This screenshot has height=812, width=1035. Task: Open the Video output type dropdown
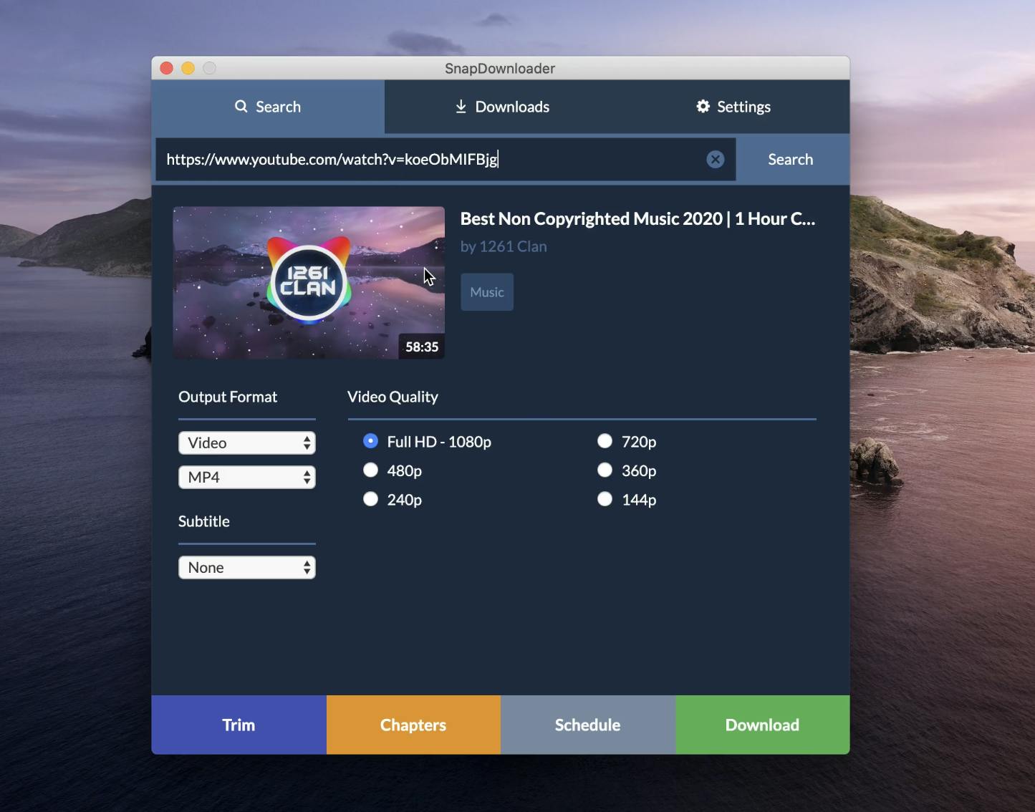point(247,443)
